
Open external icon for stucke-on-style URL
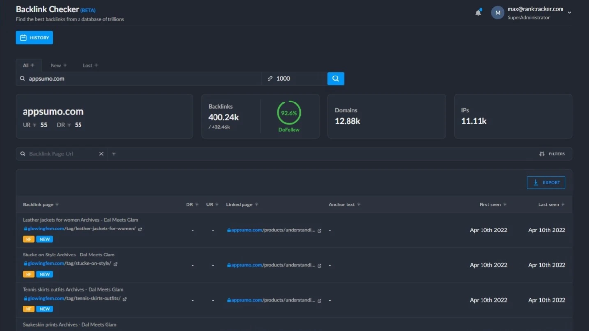pyautogui.click(x=115, y=264)
